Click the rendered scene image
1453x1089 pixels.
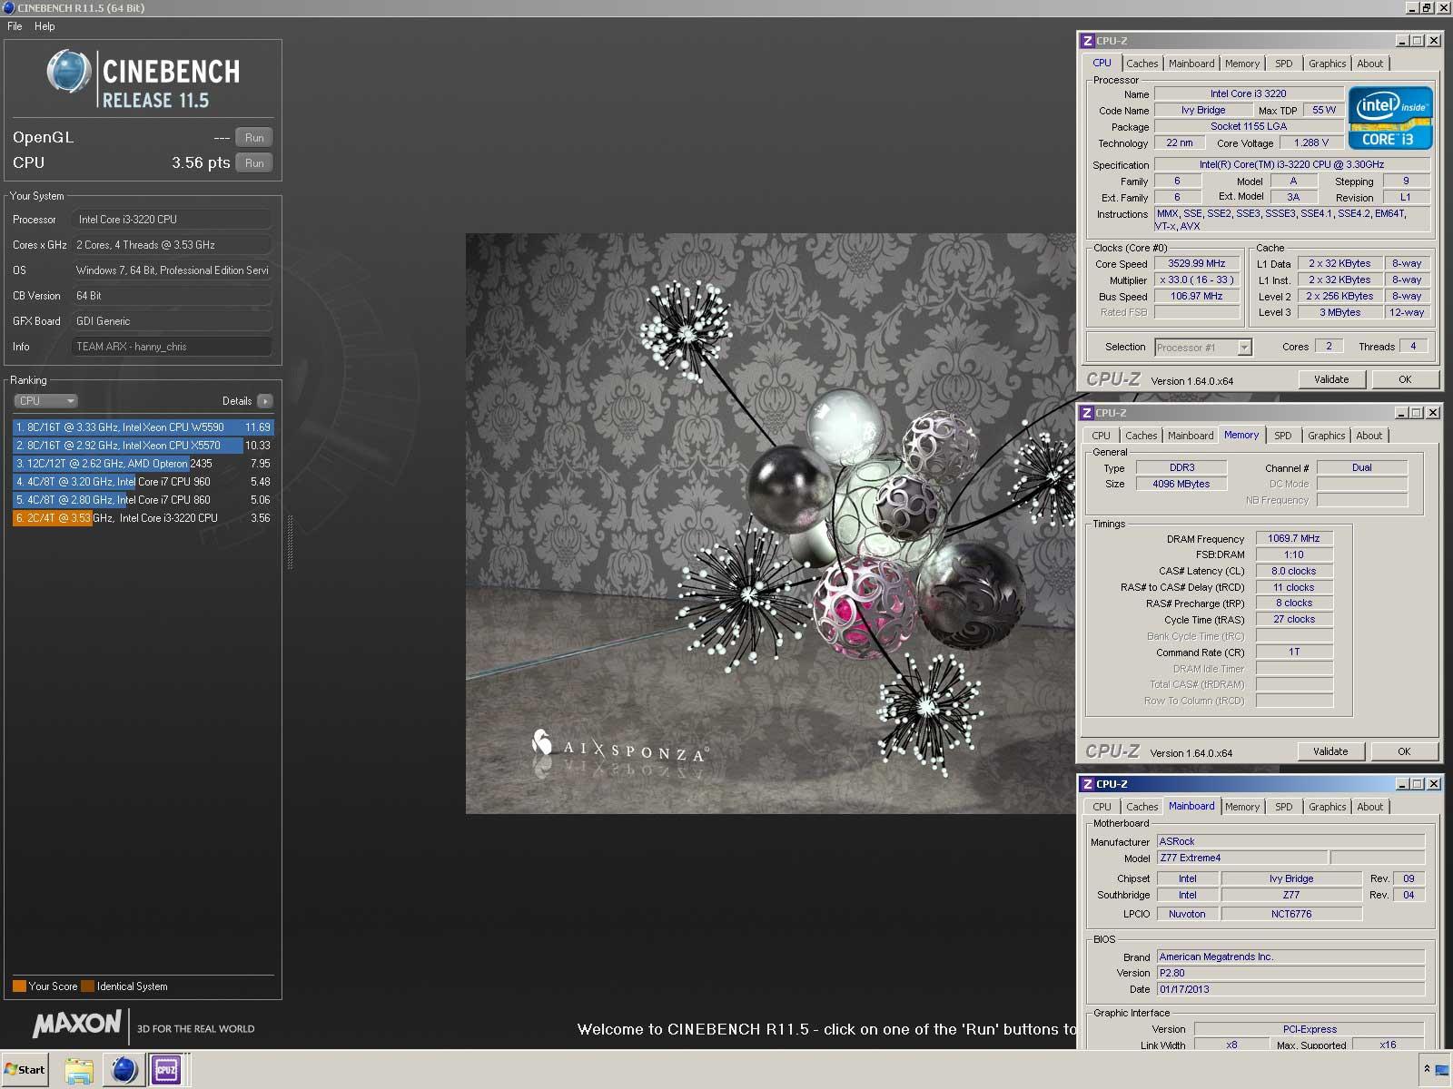click(770, 524)
